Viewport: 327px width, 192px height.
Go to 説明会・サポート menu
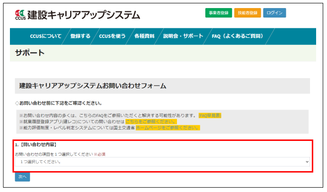[x=183, y=36]
